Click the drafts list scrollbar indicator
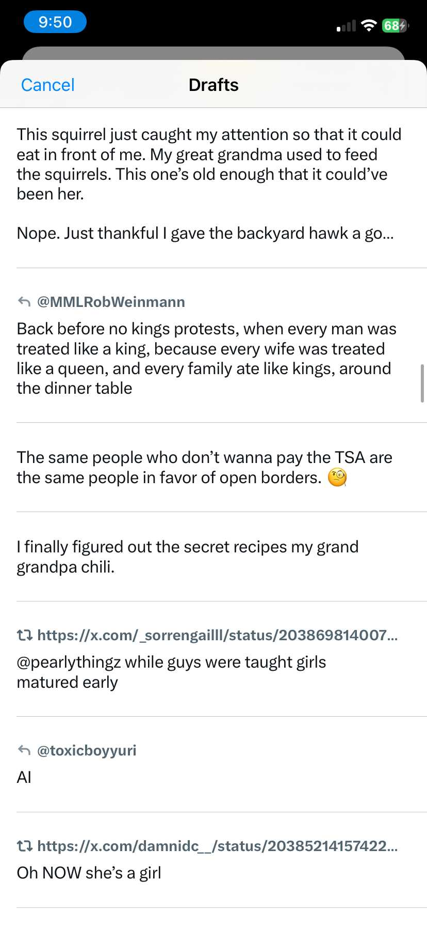Screen dimensions: 427x926 pyautogui.click(x=422, y=383)
